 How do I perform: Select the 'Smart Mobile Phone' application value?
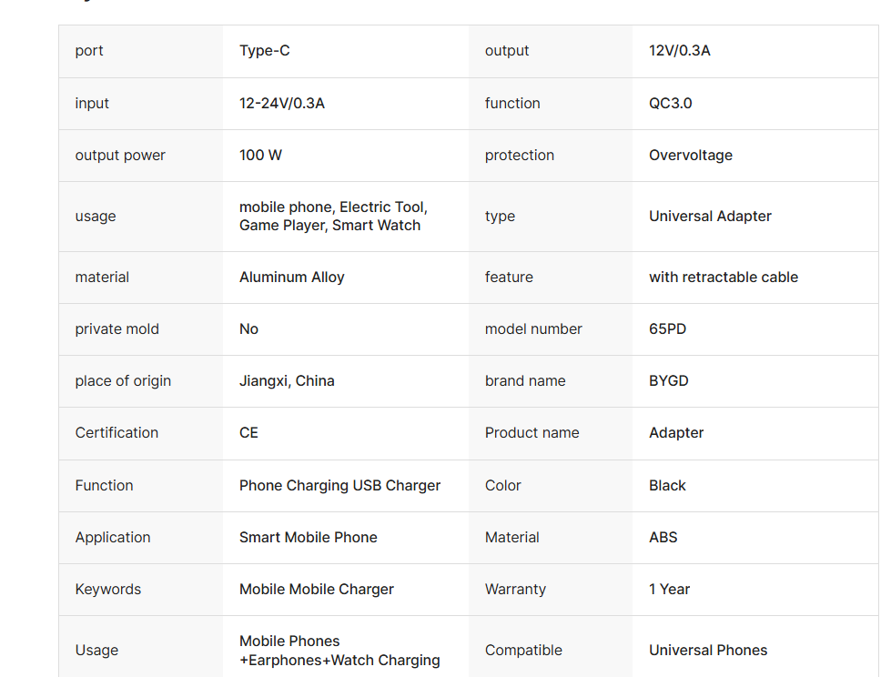[x=308, y=537]
